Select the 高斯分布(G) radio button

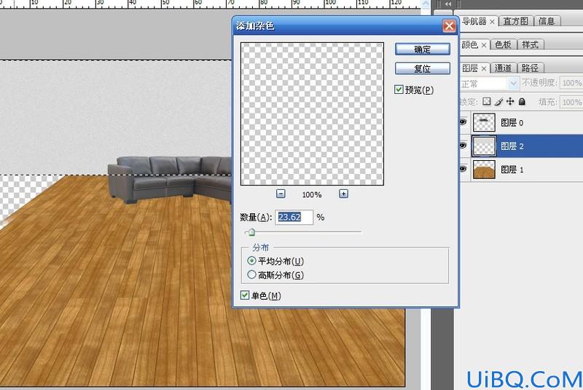pos(251,274)
